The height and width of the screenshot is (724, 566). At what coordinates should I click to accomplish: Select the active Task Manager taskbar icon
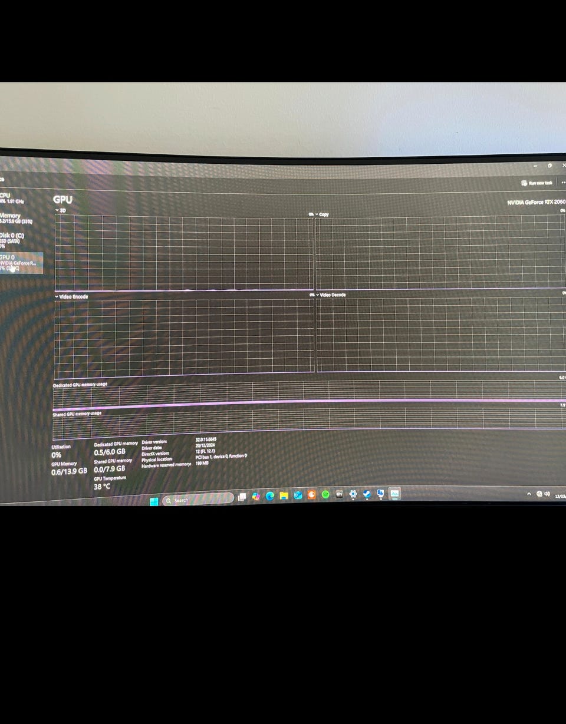(x=394, y=494)
